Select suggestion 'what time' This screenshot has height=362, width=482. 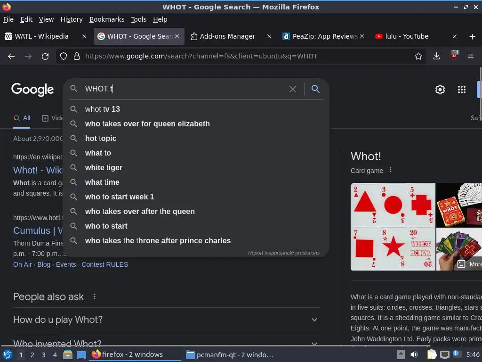196,182
